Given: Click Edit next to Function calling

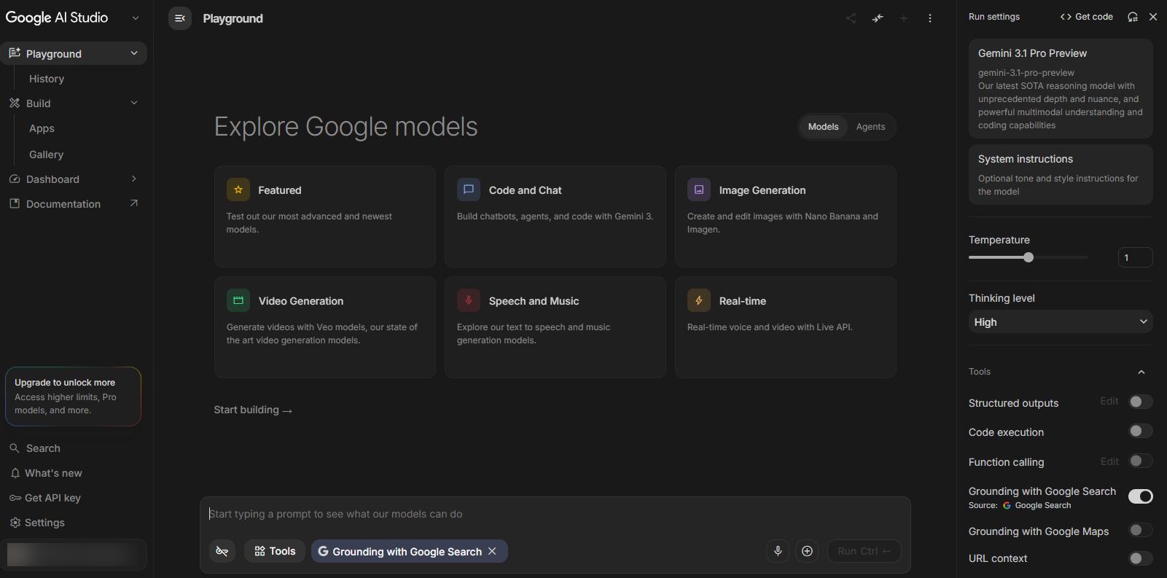Looking at the screenshot, I should pyautogui.click(x=1109, y=461).
